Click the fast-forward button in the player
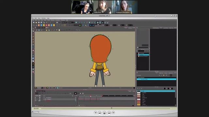The width and height of the screenshot is (209, 117). tap(109, 113)
